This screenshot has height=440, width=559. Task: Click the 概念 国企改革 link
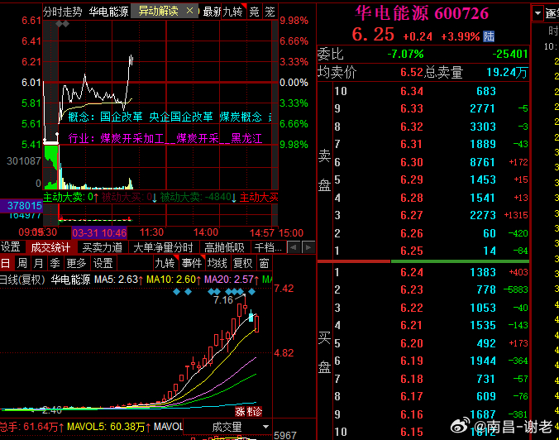pos(105,117)
